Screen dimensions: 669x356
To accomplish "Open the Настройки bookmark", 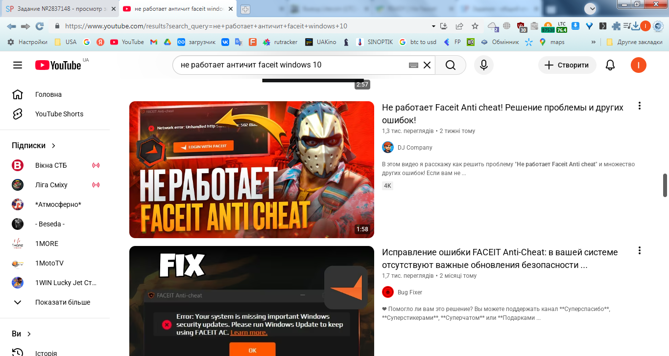I will tap(27, 42).
